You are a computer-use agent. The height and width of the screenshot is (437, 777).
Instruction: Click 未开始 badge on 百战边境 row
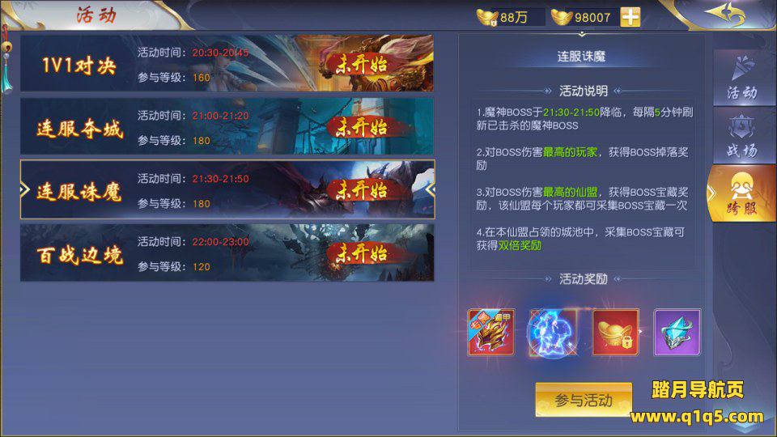click(x=362, y=253)
